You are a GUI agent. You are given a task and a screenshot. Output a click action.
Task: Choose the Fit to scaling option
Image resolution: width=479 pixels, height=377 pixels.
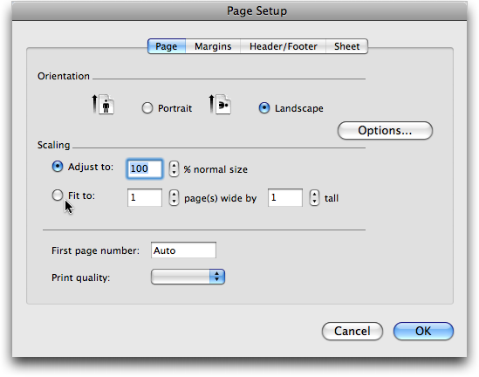tap(58, 195)
